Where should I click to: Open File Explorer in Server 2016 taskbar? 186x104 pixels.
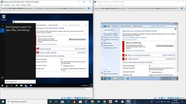coord(21,86)
